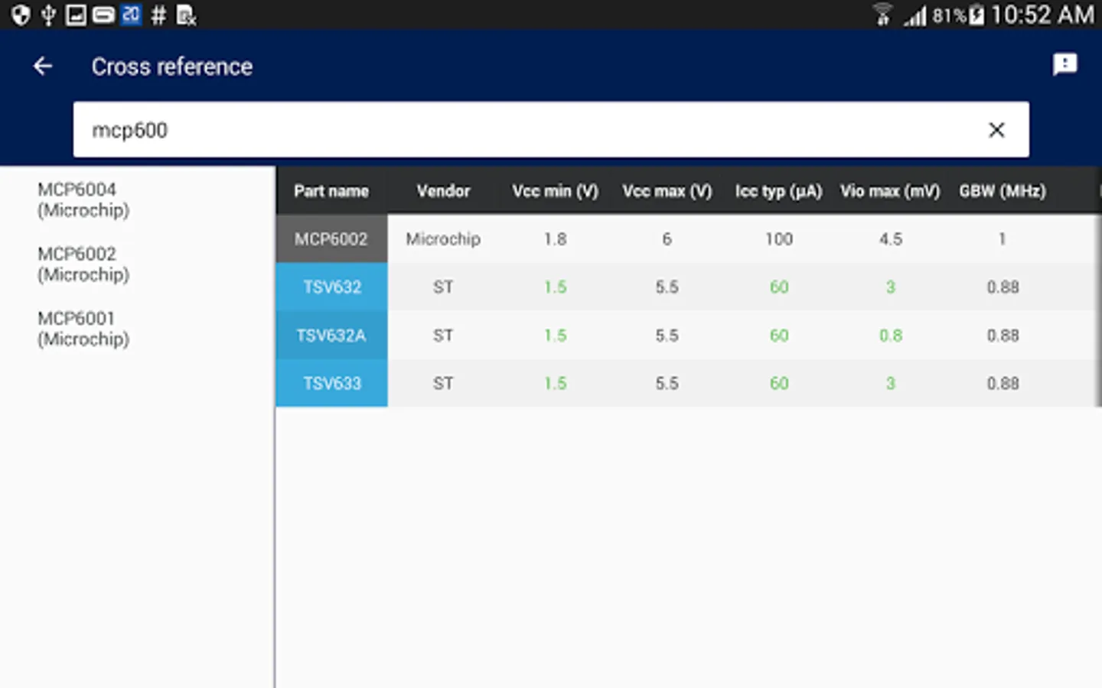Select MCP6004 (Microchip) from the list
The width and height of the screenshot is (1102, 688).
coord(84,200)
